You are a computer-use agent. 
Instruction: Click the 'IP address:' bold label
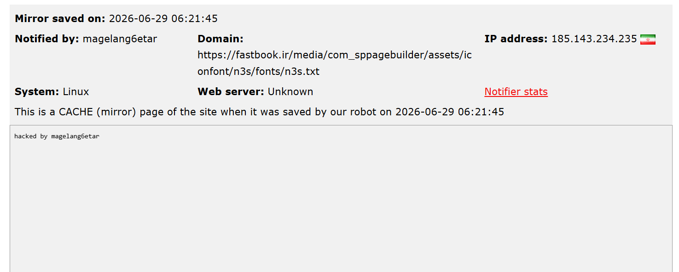point(516,39)
